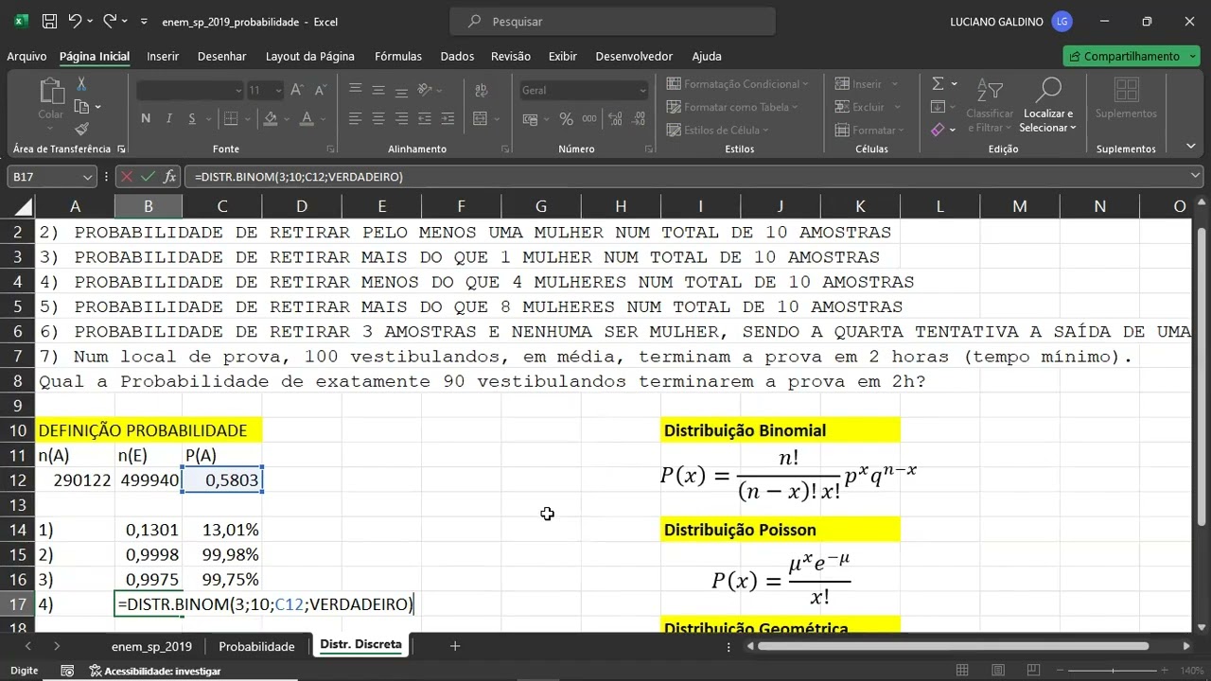Open Área de Transferência dialog launcher
Screen dimensions: 1211x681
121,149
